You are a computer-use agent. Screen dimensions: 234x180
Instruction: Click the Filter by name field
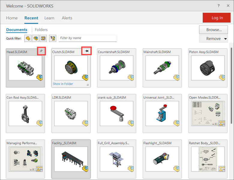pyautogui.click(x=88, y=38)
